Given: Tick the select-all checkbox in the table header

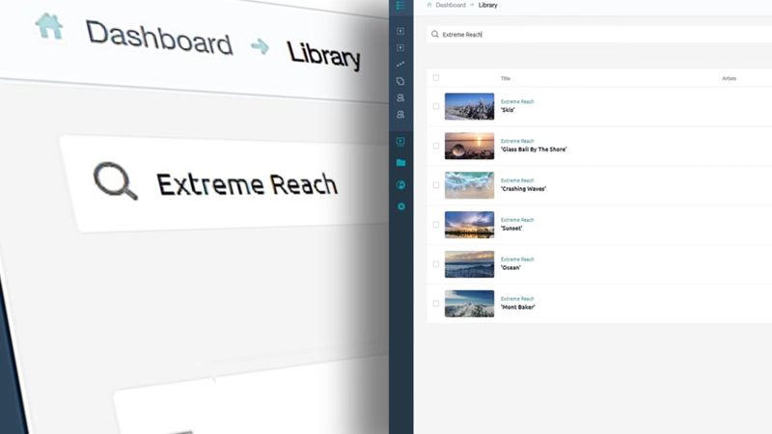Looking at the screenshot, I should point(436,78).
